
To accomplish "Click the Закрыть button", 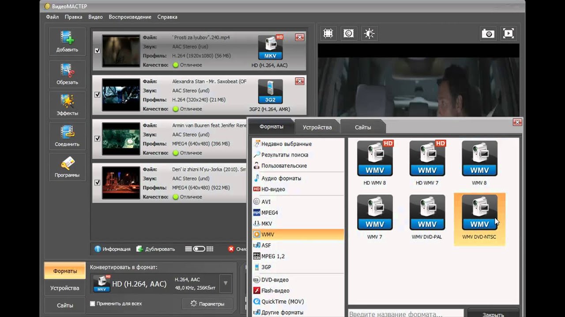I will 493,314.
